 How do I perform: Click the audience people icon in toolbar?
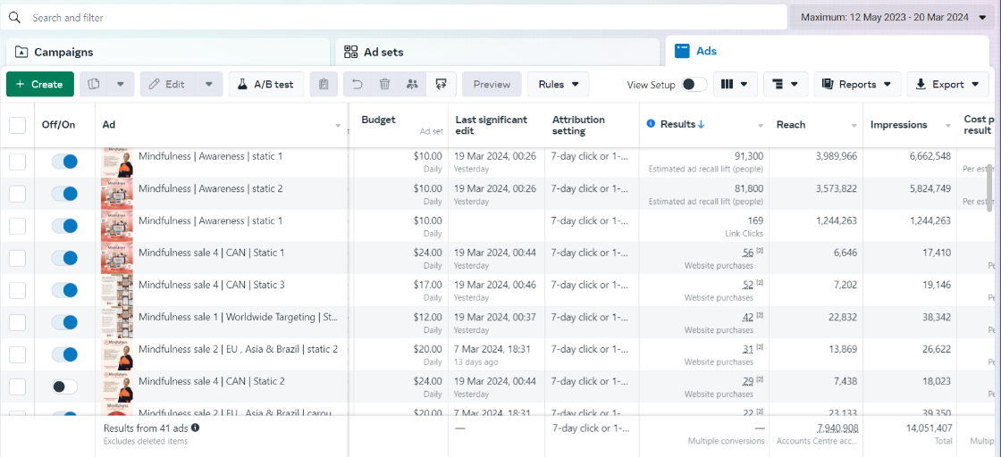click(x=412, y=84)
